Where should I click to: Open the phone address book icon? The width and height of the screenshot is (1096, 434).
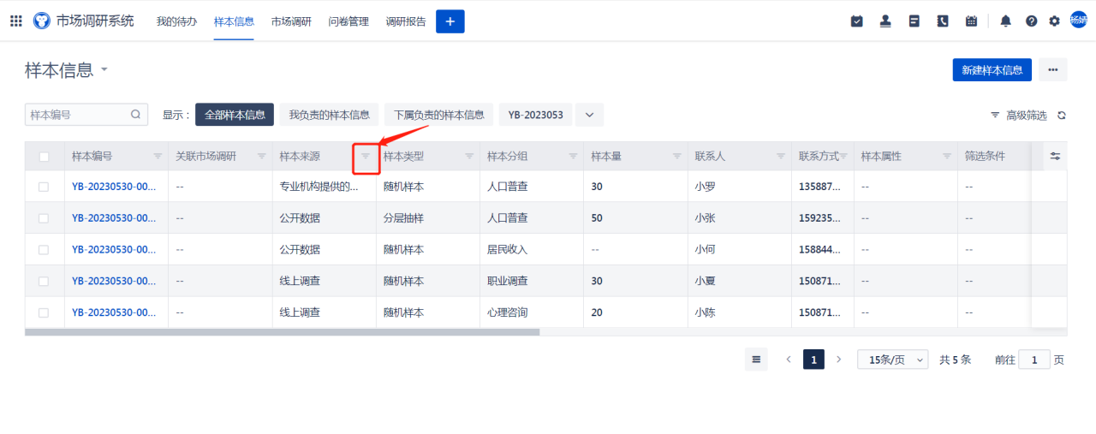click(x=943, y=21)
